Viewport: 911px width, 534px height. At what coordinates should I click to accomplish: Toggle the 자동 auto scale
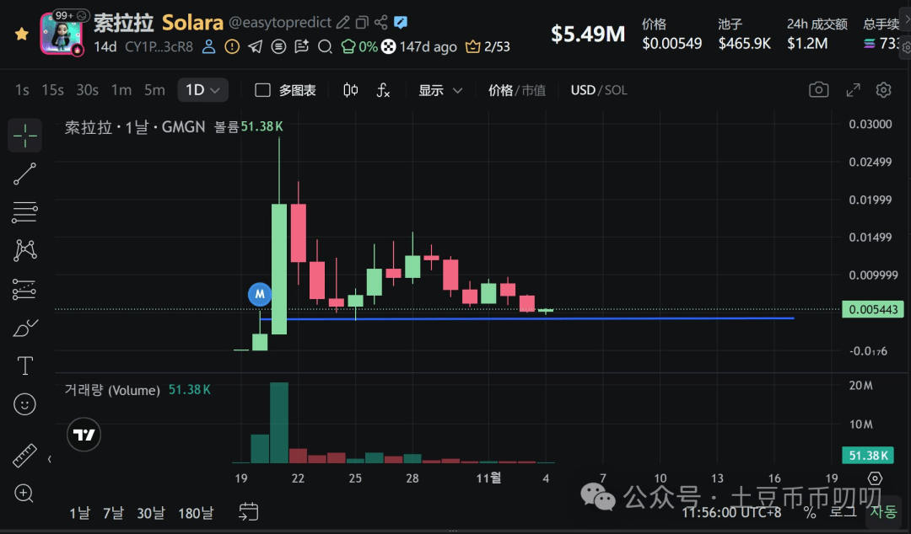pos(883,512)
